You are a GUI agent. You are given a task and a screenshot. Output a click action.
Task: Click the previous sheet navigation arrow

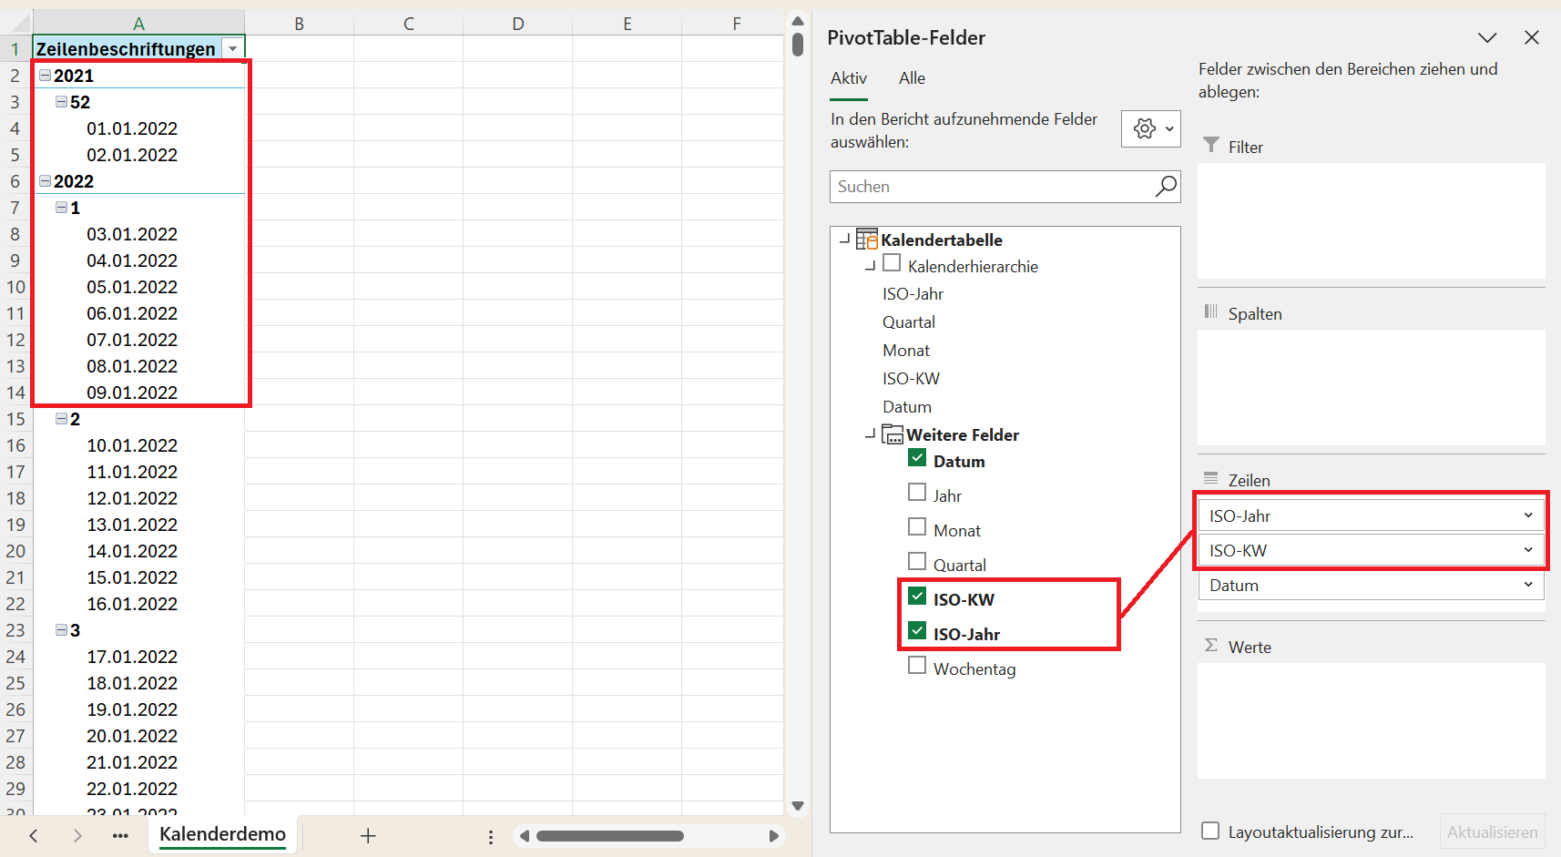click(x=34, y=836)
